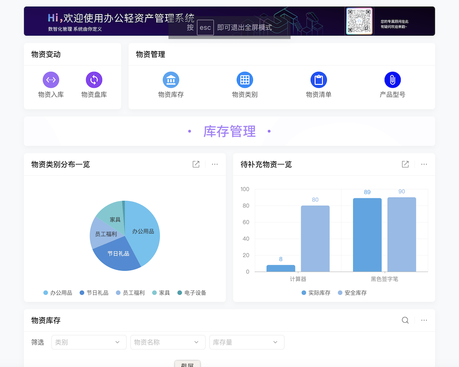Click the 库存管理 section heading link
This screenshot has height=367, width=459.
click(x=229, y=131)
